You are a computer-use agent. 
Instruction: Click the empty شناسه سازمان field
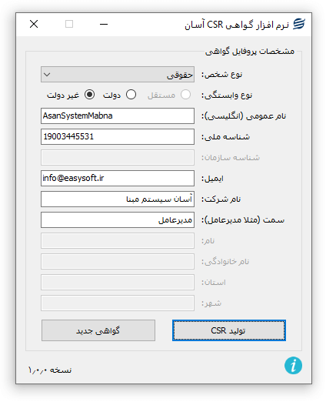(118, 157)
